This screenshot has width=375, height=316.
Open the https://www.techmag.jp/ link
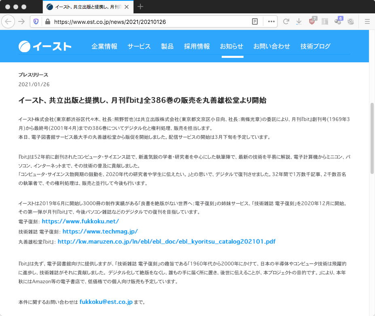[100, 231]
